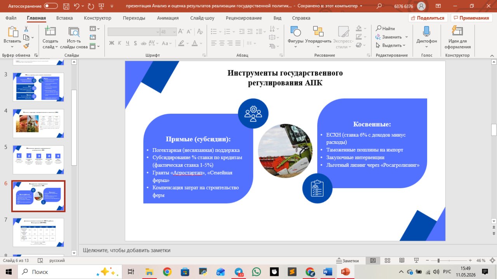
Task: Open WhatsApp from the taskbar
Action: [256, 272]
